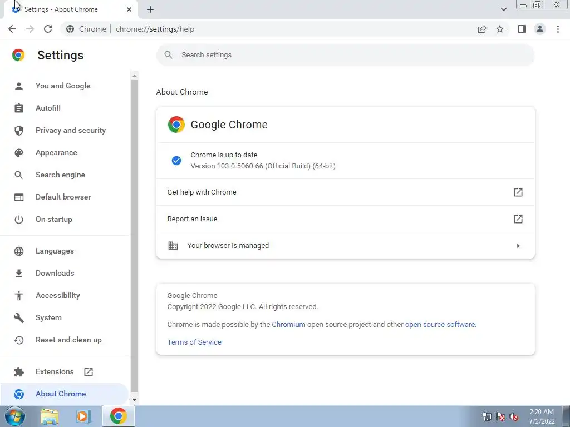Open System settings
The image size is (570, 427).
pyautogui.click(x=48, y=317)
